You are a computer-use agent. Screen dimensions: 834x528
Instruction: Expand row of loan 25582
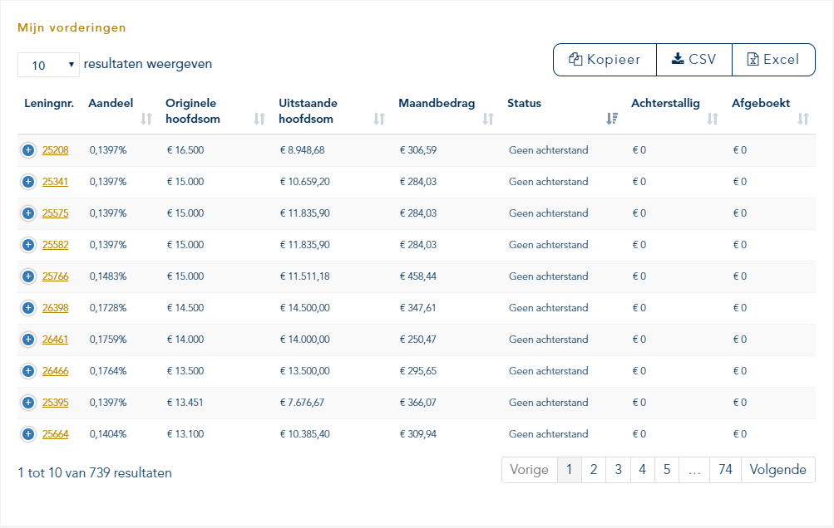click(x=28, y=245)
